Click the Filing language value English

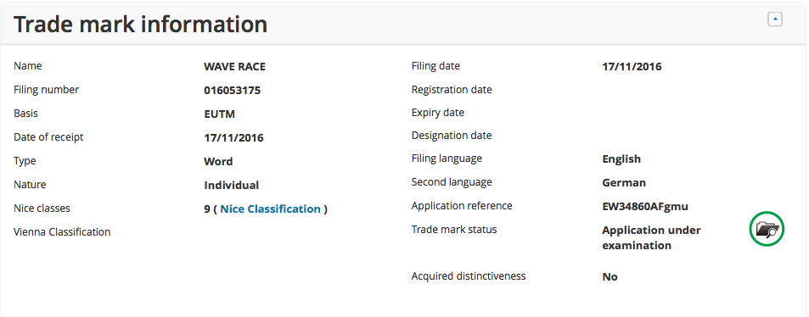tap(621, 159)
